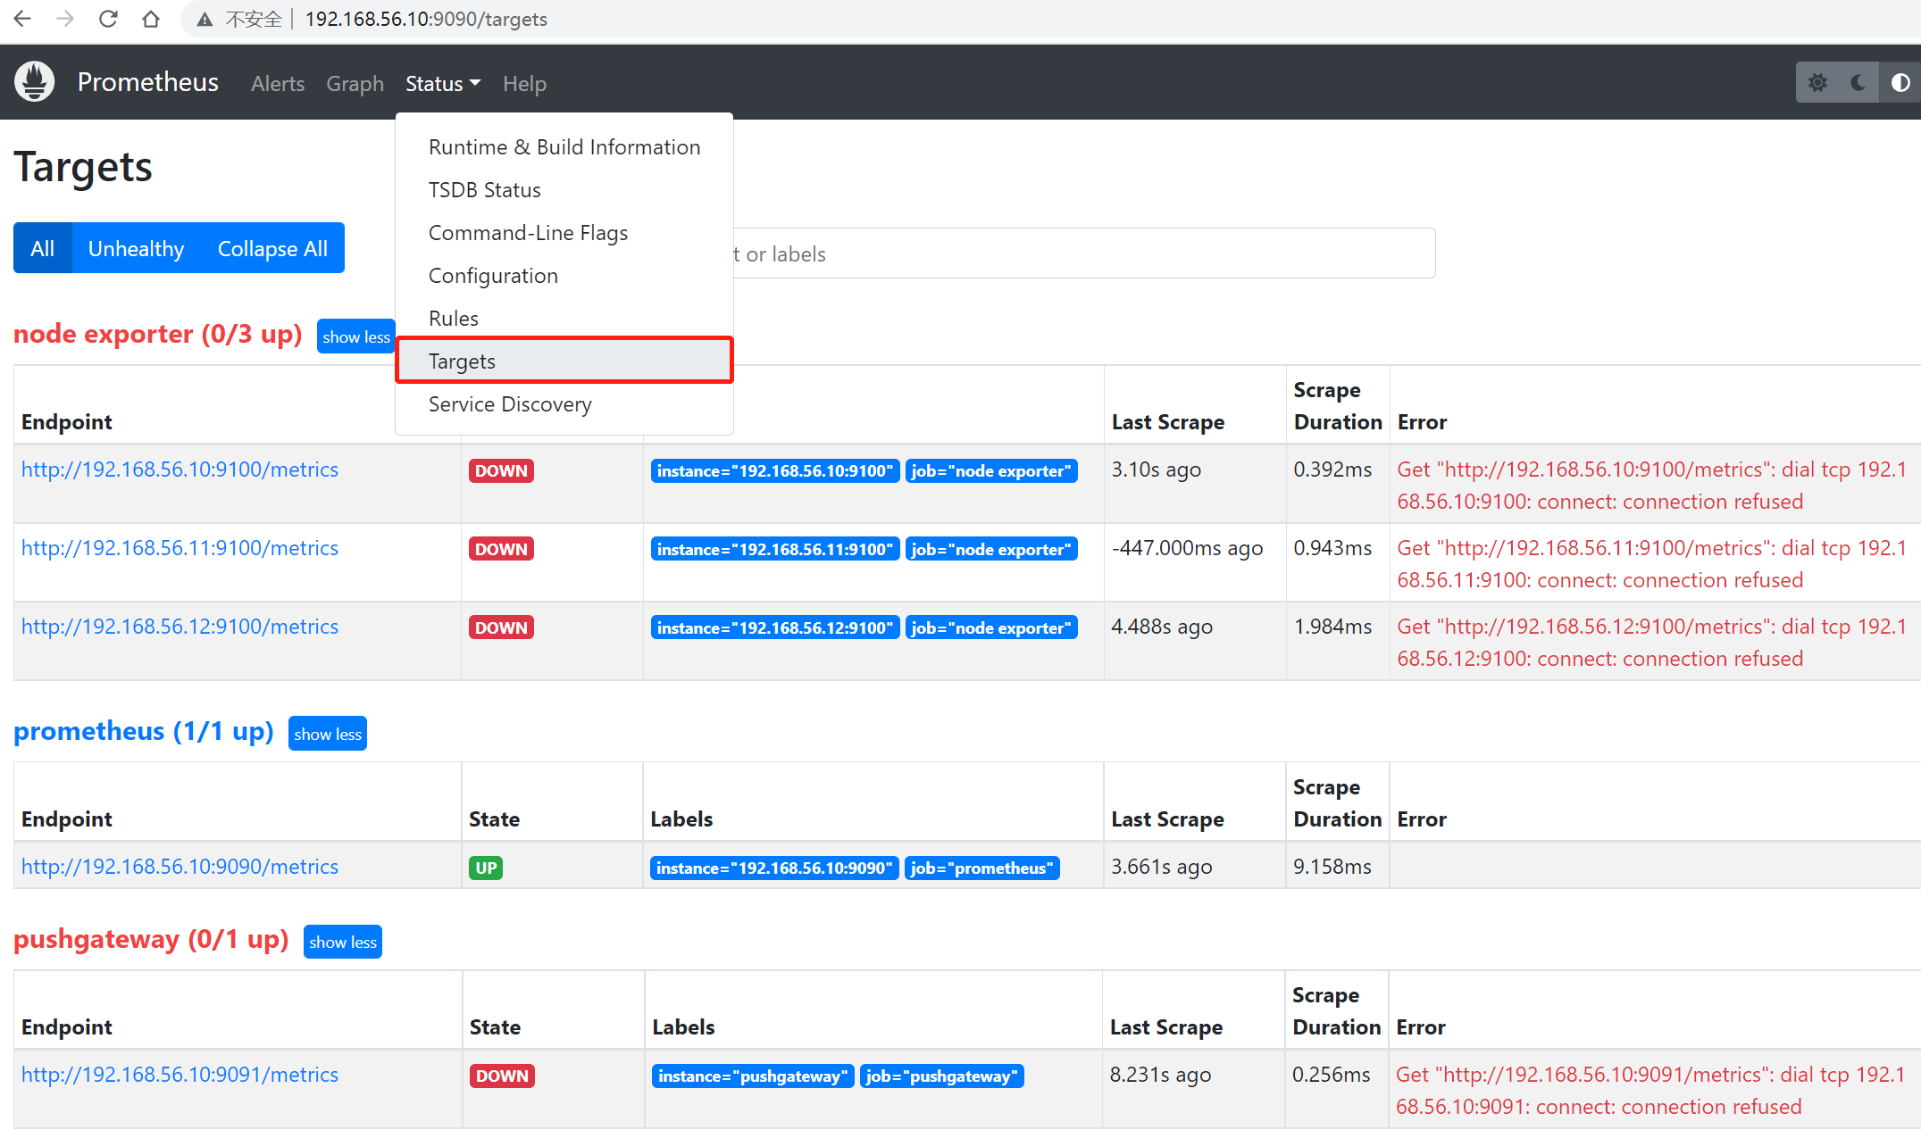Collapse prometheus group with show less

(328, 734)
